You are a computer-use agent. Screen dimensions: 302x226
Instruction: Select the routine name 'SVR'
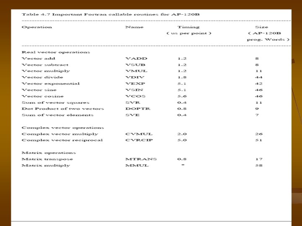click(x=133, y=103)
